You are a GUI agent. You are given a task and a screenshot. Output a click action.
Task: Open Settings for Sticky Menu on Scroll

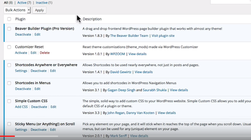21,130
